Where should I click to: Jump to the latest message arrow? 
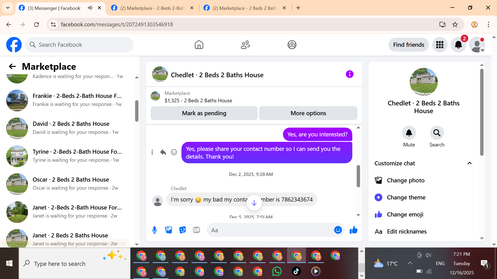click(254, 203)
